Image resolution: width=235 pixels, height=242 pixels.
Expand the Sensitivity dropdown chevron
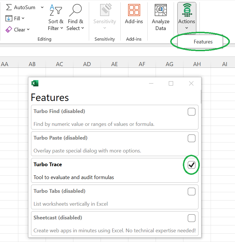(x=105, y=28)
